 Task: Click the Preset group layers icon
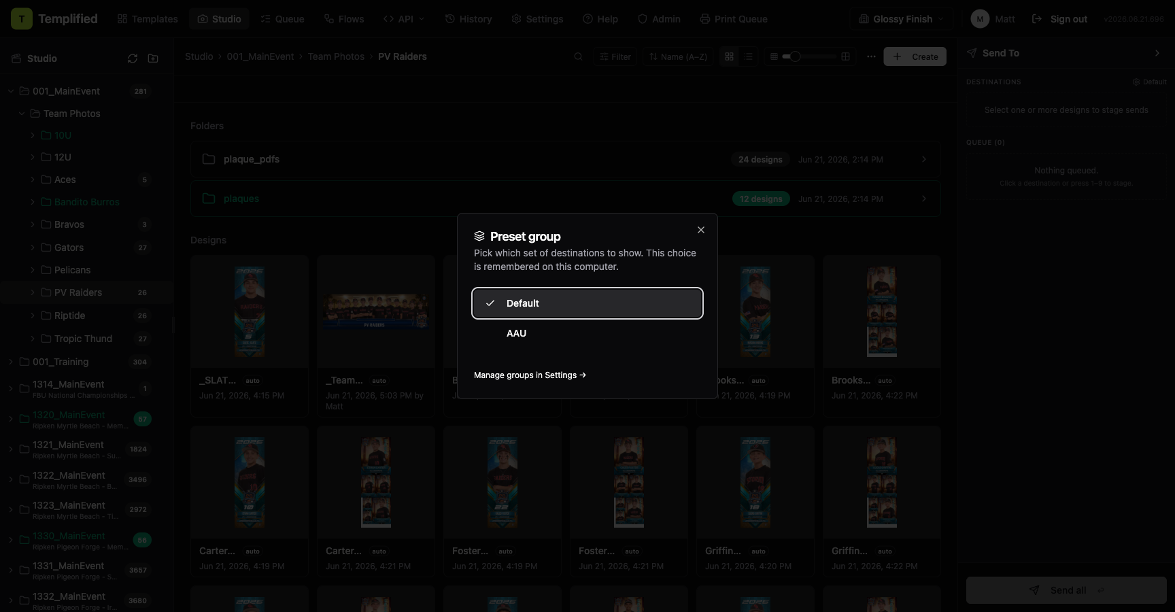479,236
